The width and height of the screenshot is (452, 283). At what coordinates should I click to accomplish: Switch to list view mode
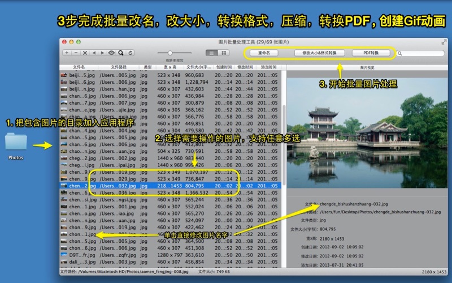(211, 53)
